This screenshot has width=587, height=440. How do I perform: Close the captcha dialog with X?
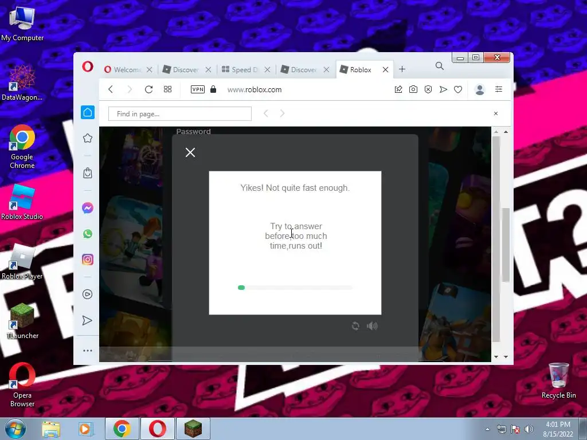190,152
